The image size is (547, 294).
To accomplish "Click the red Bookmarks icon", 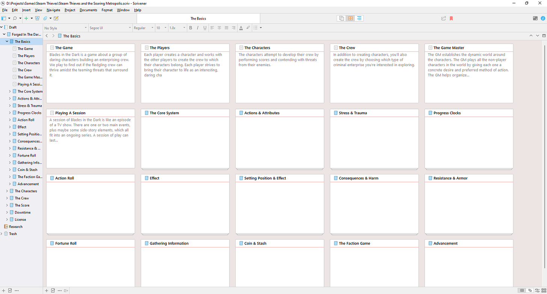I will (451, 18).
